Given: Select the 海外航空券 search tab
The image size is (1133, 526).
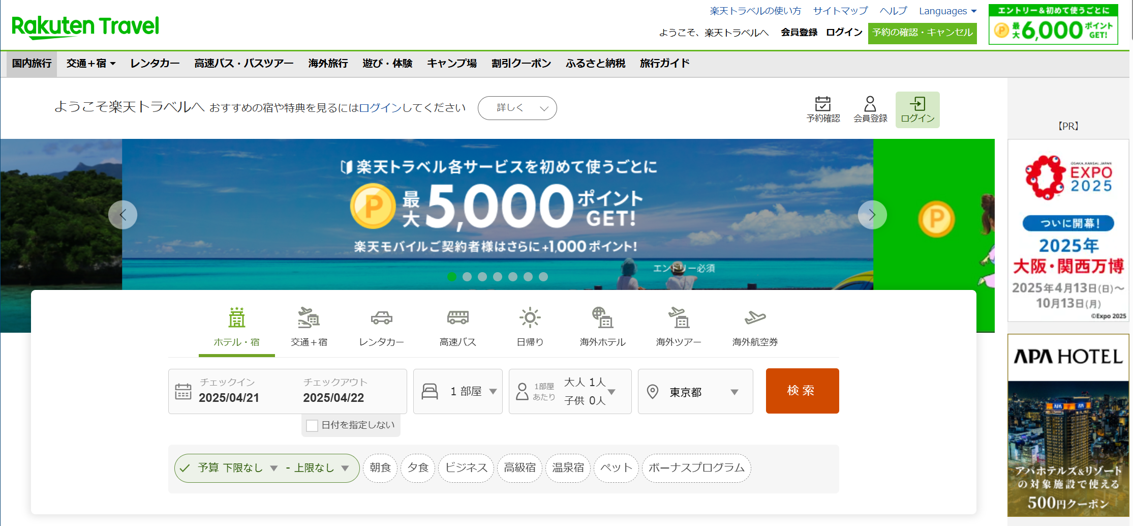Looking at the screenshot, I should [x=755, y=328].
